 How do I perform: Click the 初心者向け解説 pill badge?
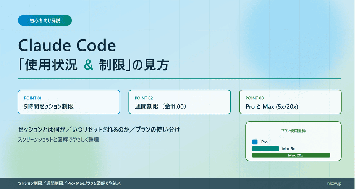tap(45, 20)
